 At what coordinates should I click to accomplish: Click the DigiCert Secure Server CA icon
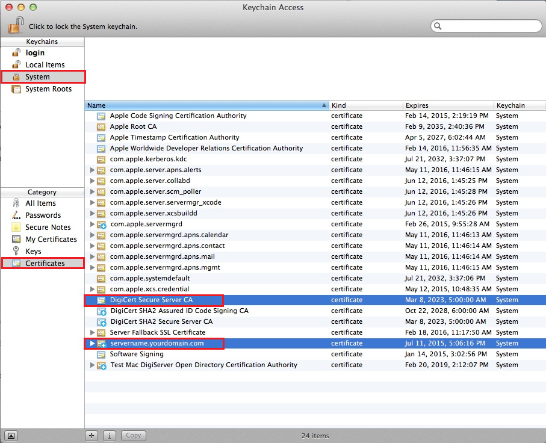101,300
